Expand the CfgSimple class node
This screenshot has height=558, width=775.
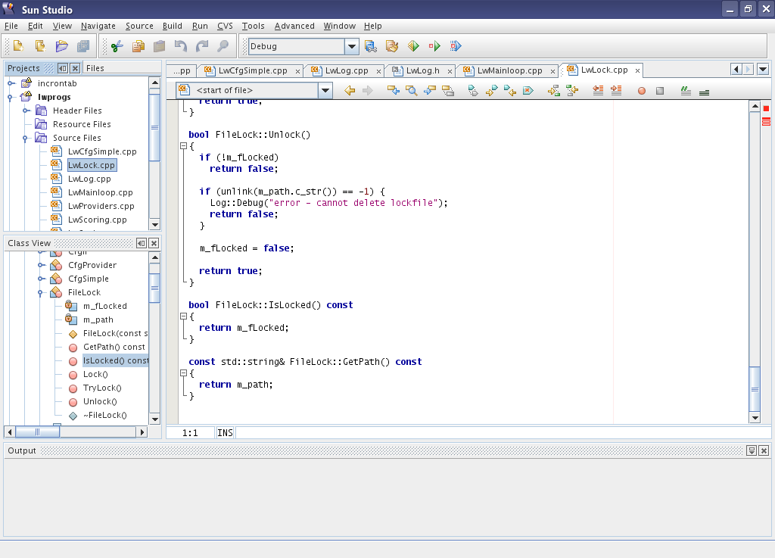tap(41, 279)
